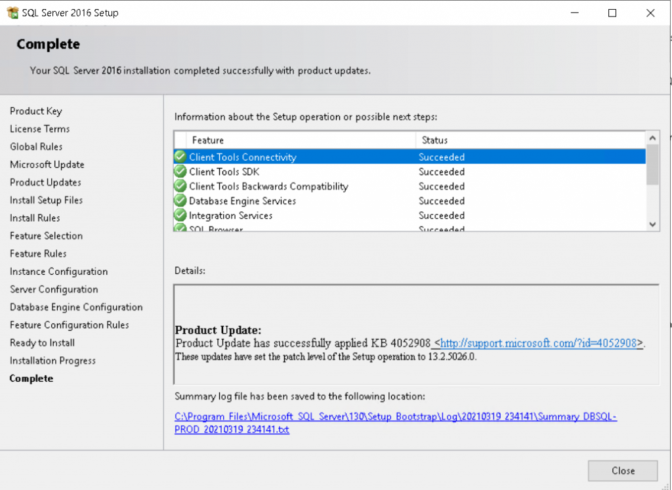The image size is (672, 490).
Task: Click the patch level 13.2.5026.0 line
Action: [325, 356]
